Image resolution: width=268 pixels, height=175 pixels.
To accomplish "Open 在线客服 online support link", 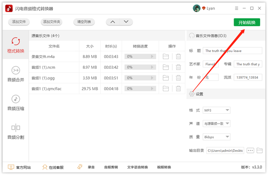I will pos(56,167).
